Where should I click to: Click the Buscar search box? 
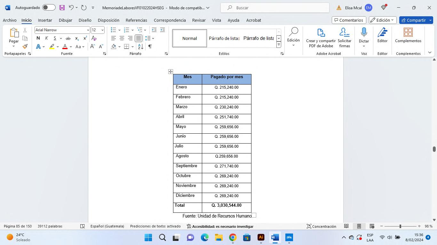(275, 8)
